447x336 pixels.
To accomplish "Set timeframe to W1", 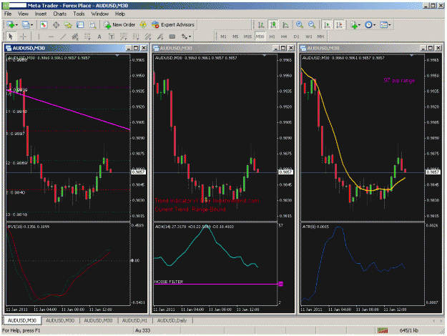I will 308,36.
